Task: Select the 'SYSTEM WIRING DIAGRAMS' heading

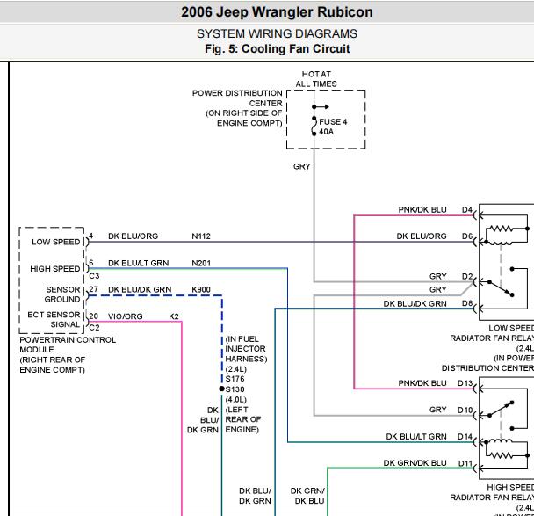Action: tap(277, 33)
